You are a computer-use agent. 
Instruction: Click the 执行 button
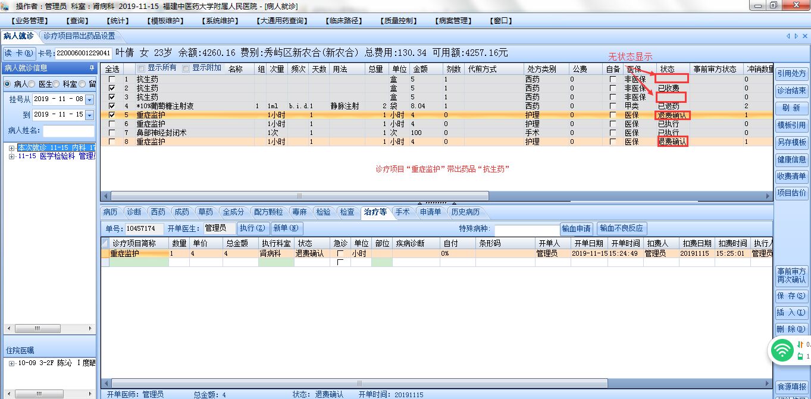tap(252, 228)
